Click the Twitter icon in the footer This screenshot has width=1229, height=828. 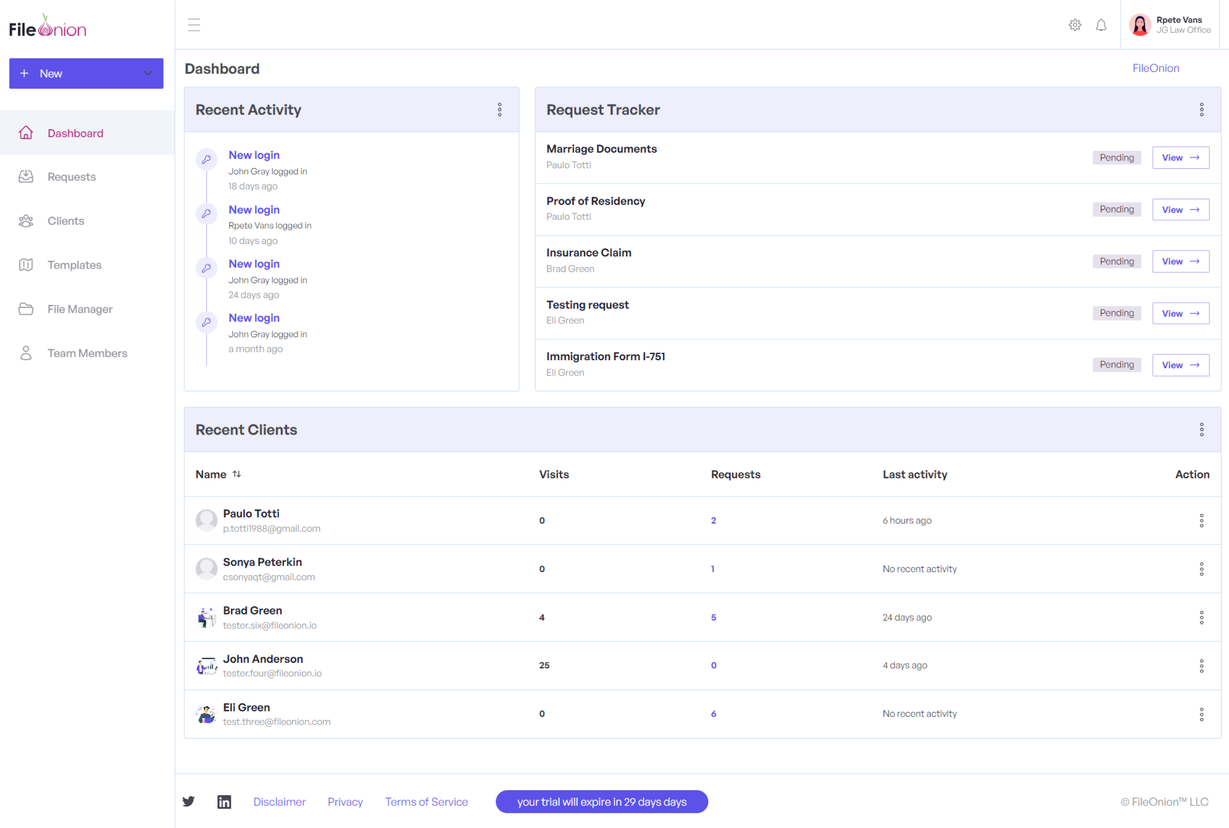pyautogui.click(x=188, y=801)
